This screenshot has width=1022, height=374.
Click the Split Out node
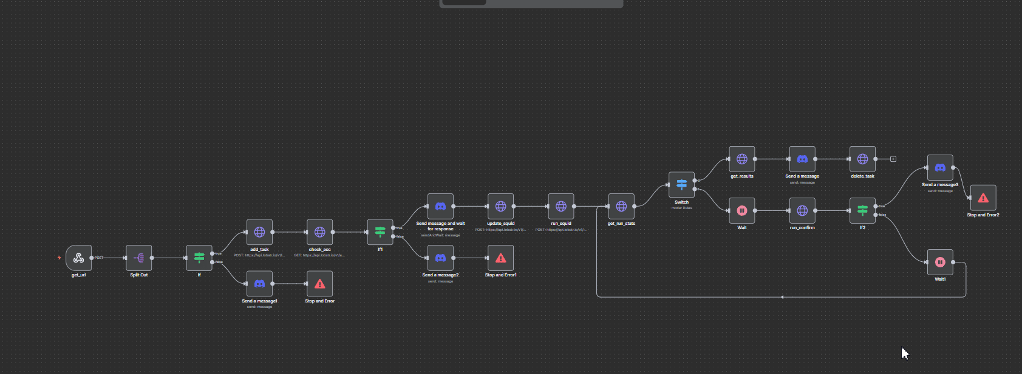point(139,258)
